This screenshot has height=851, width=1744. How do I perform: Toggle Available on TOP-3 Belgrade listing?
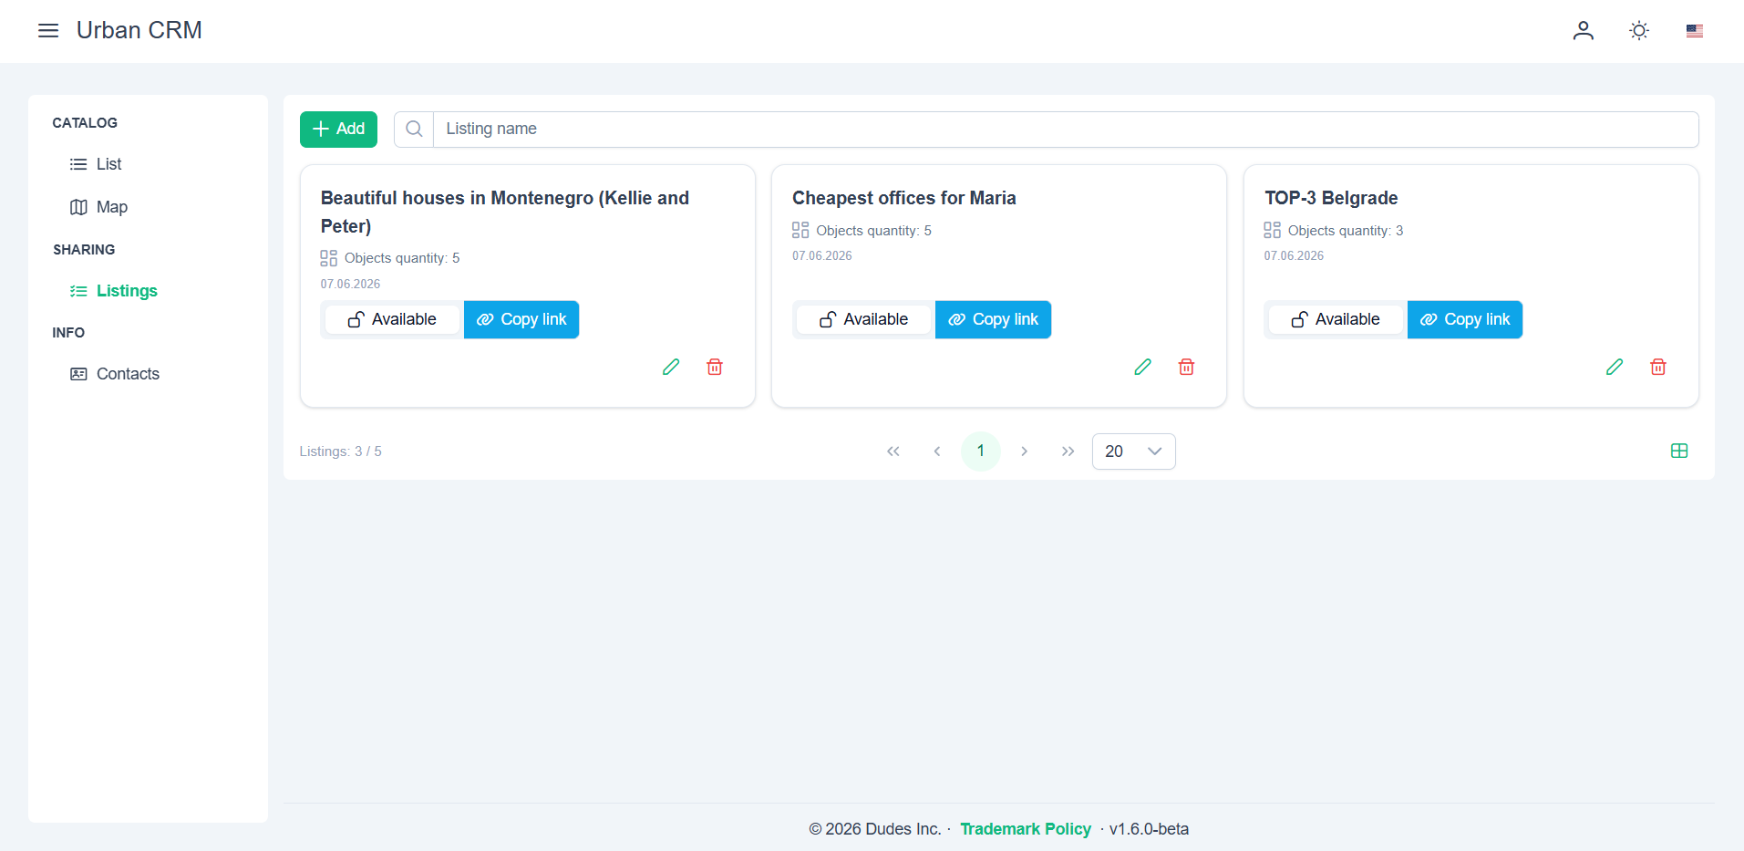point(1336,319)
